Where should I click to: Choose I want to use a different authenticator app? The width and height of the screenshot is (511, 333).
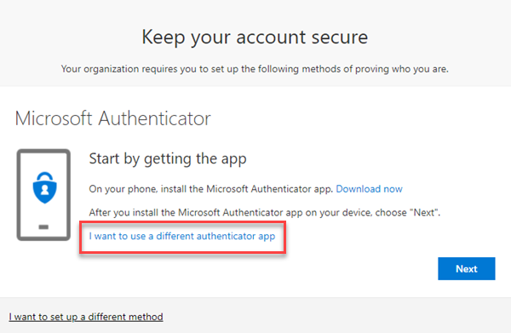coord(182,236)
